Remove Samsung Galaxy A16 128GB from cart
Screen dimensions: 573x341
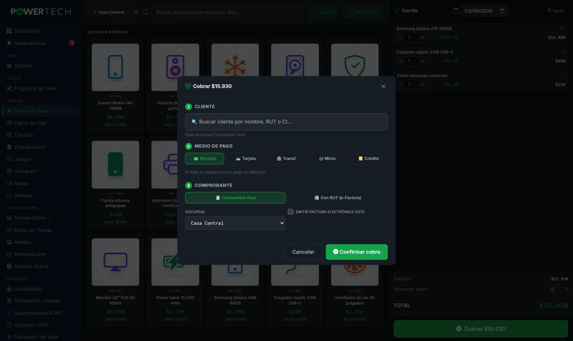click(563, 28)
